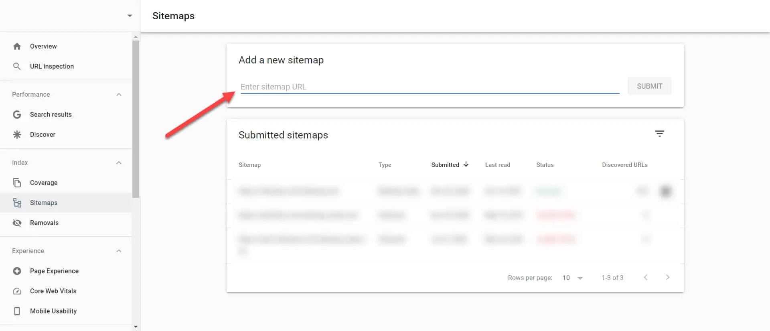Sort by Discovered URLs column header
Image resolution: width=770 pixels, height=331 pixels.
coord(625,165)
